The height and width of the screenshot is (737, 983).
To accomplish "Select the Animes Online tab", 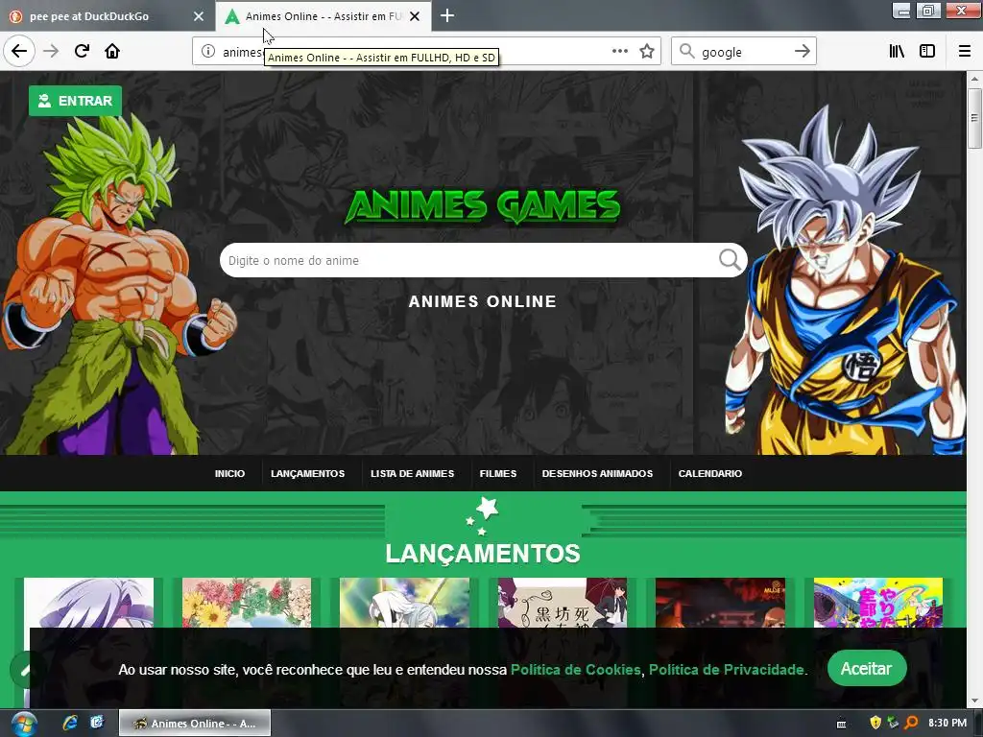I will point(323,16).
